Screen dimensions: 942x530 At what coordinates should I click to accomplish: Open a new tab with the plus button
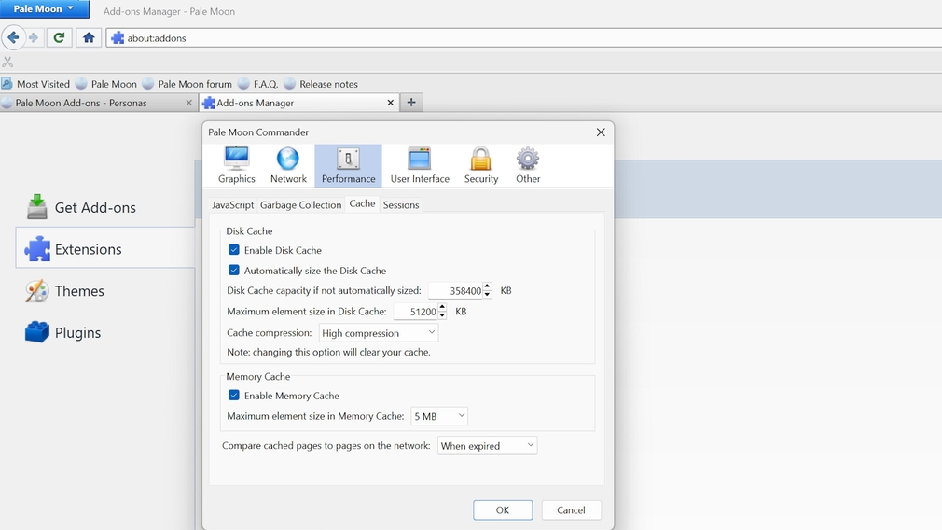411,103
